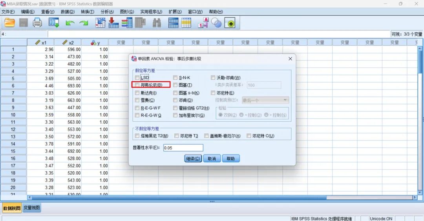Open a data file with the folder icon

(x=9, y=23)
